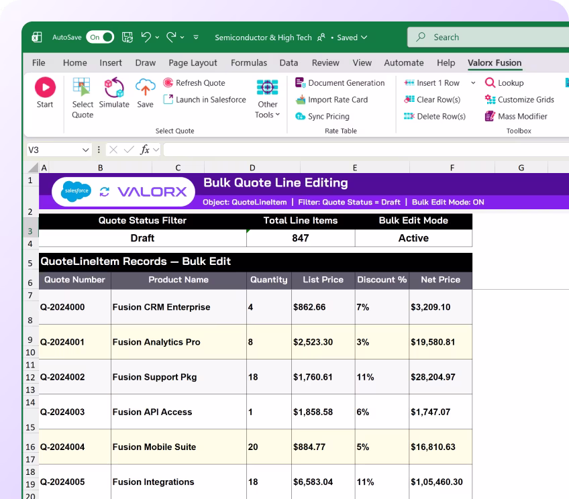Screen dimensions: 569x499
Task: Expand Insert Row dropdown arrow
Action: (x=473, y=82)
